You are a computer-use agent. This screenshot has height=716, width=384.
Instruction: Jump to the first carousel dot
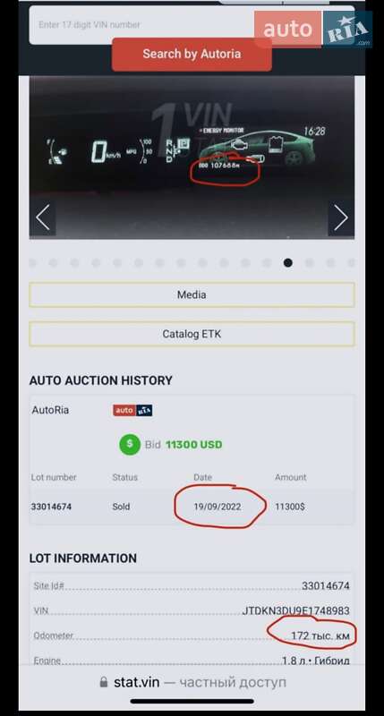pos(32,262)
